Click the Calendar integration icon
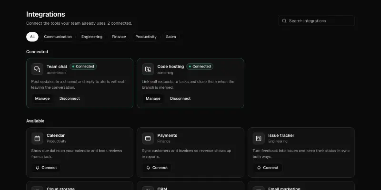This screenshot has height=190, width=381. [x=37, y=138]
